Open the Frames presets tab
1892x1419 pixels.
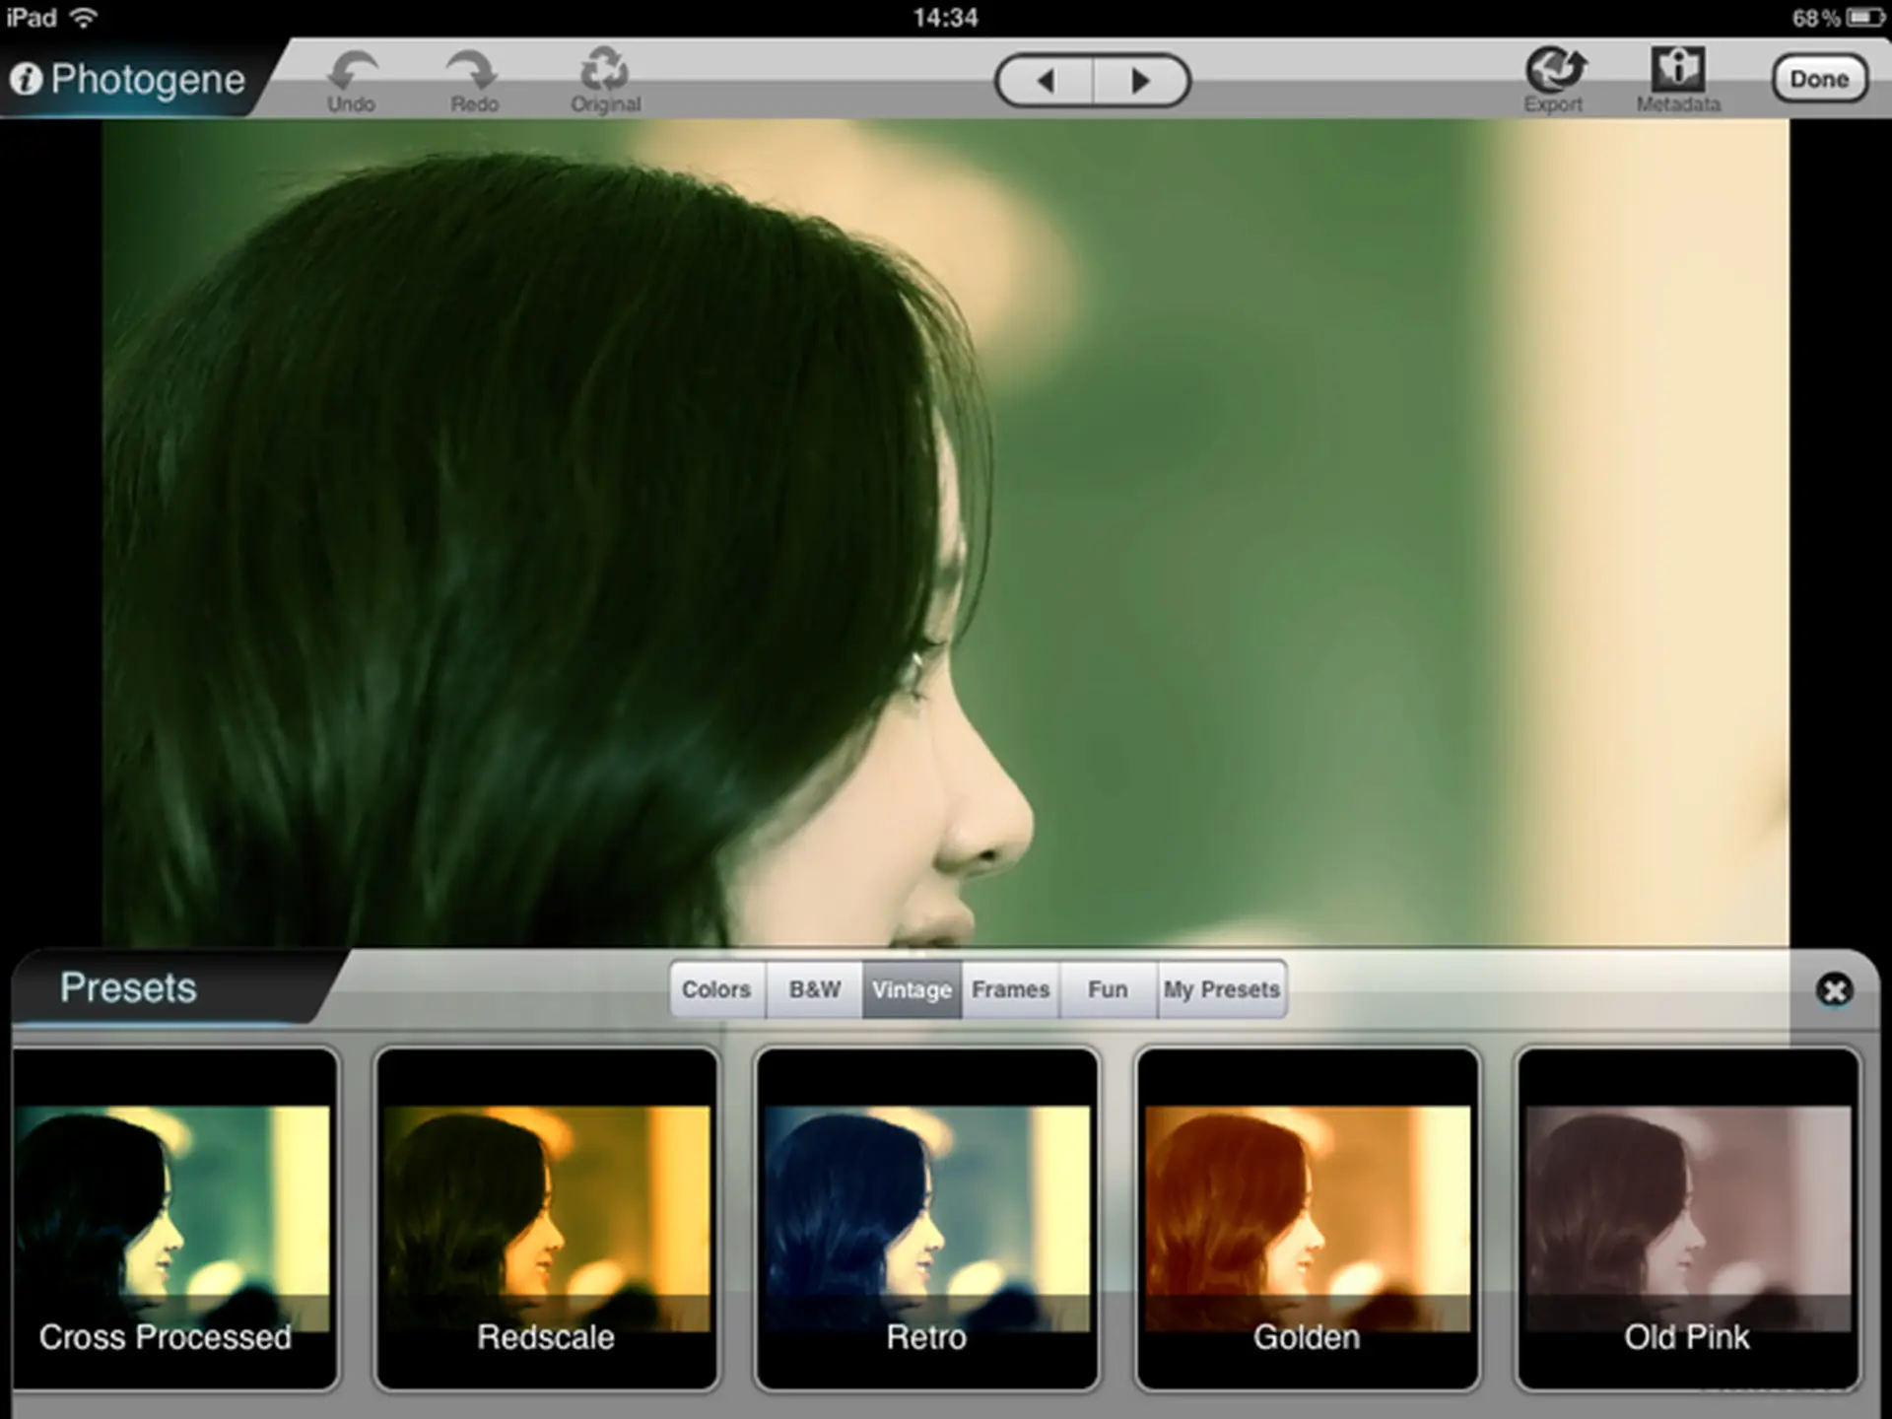point(1010,989)
